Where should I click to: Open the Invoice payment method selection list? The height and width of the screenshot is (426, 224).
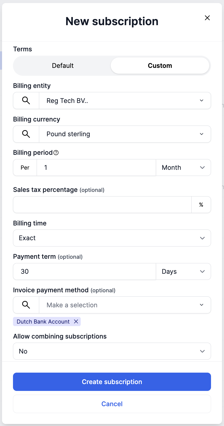pyautogui.click(x=125, y=305)
